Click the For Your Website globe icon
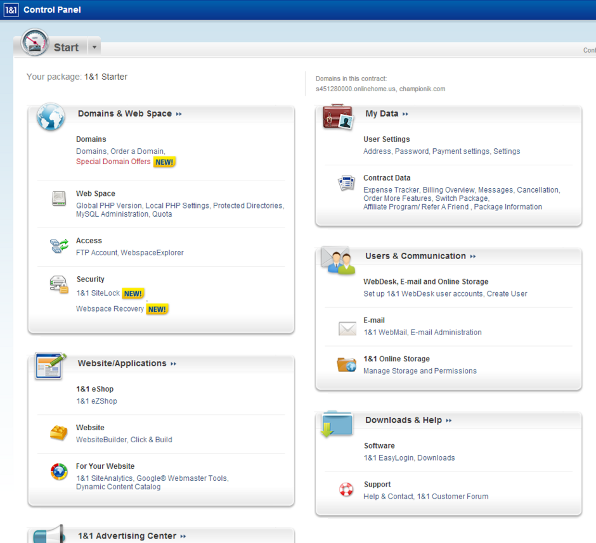The image size is (596, 543). tap(59, 471)
